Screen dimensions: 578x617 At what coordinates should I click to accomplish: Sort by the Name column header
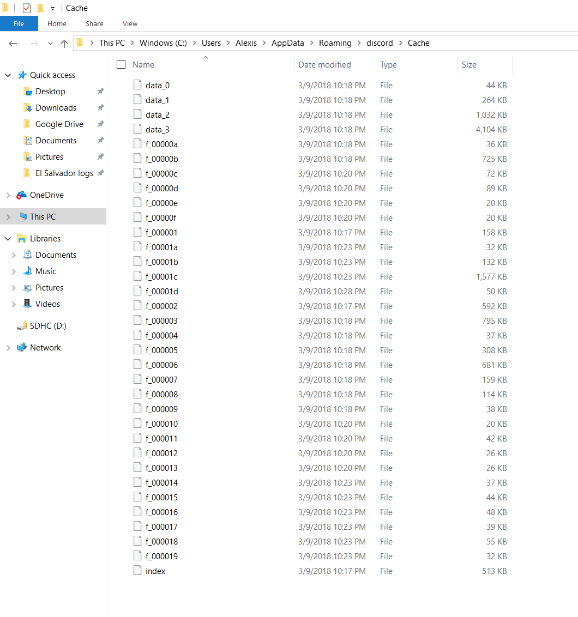pos(143,64)
